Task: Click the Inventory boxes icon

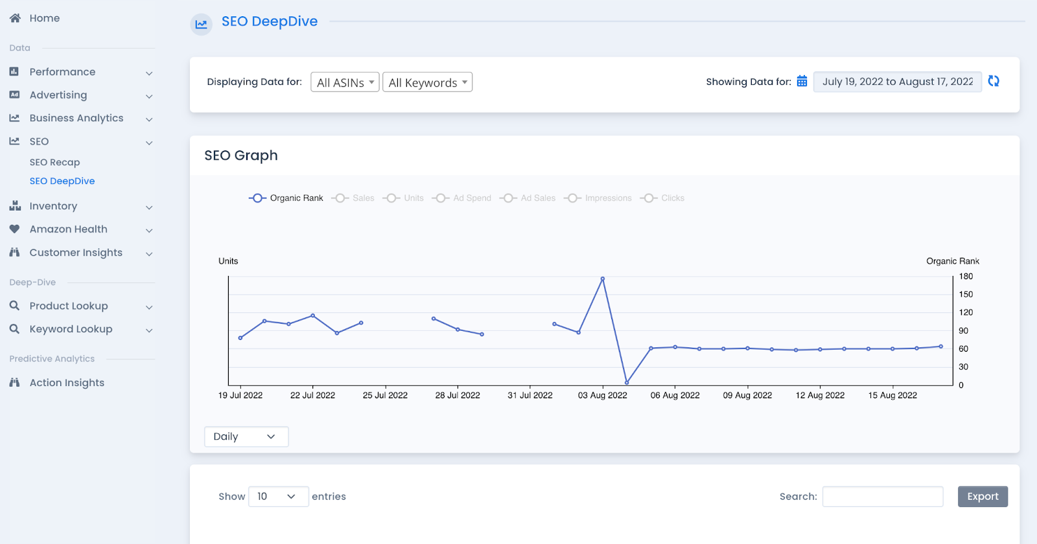Action: (x=15, y=206)
